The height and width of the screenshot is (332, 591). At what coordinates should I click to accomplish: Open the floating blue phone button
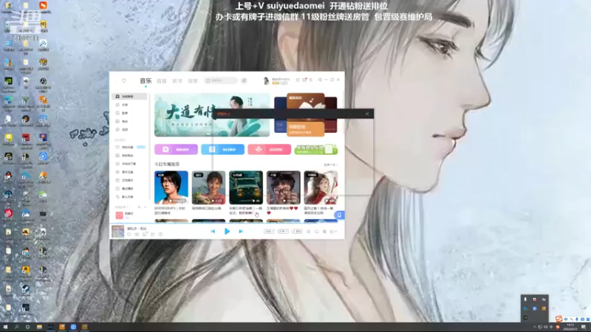pos(339,215)
